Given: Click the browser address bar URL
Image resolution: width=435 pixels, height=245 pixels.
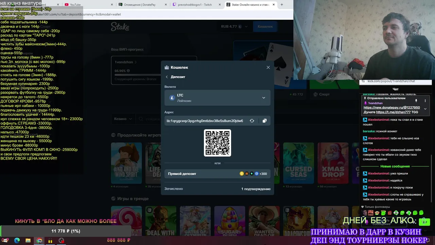Looking at the screenshot, I should pos(80,14).
